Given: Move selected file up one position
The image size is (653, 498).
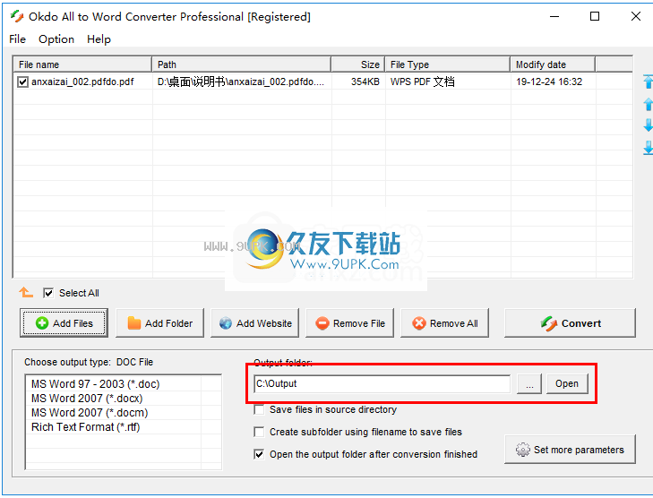Looking at the screenshot, I should point(648,104).
